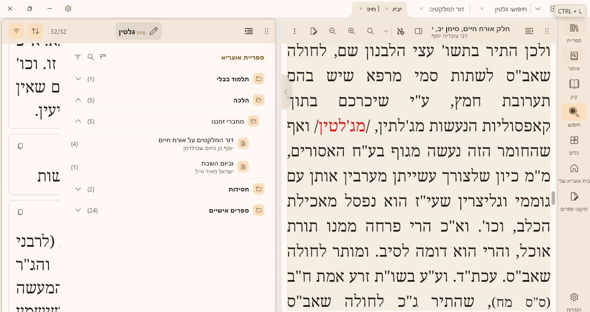Toggle the remove nikud letter icon

click(401, 31)
